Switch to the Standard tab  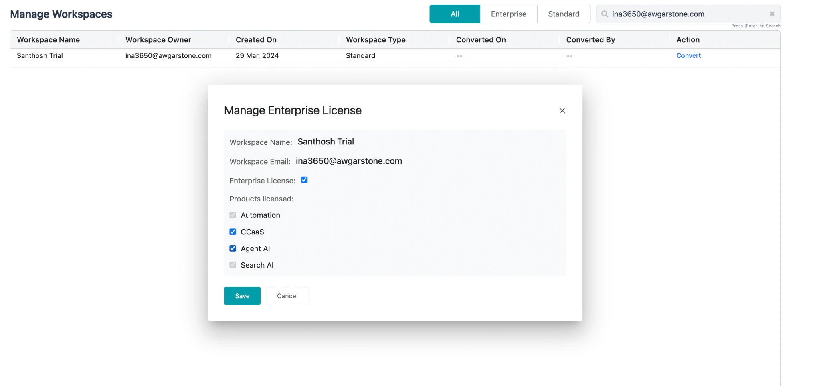[564, 14]
